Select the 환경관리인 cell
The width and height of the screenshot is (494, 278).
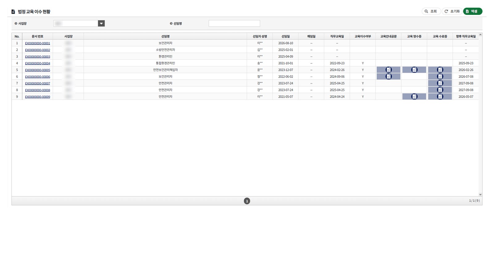tap(165, 57)
